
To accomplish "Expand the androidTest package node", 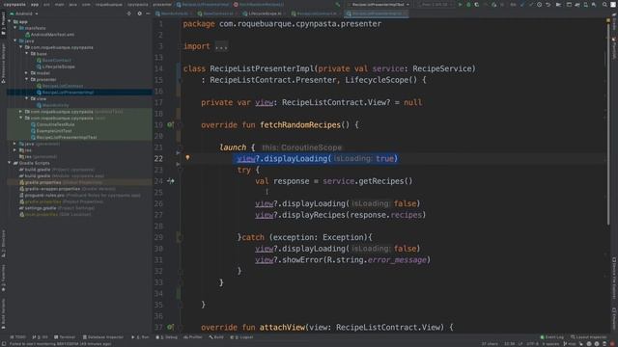I will (21, 112).
